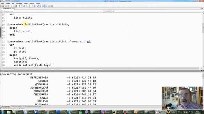Click the Step into debug icon
This screenshot has width=204, height=114.
pos(40,6)
